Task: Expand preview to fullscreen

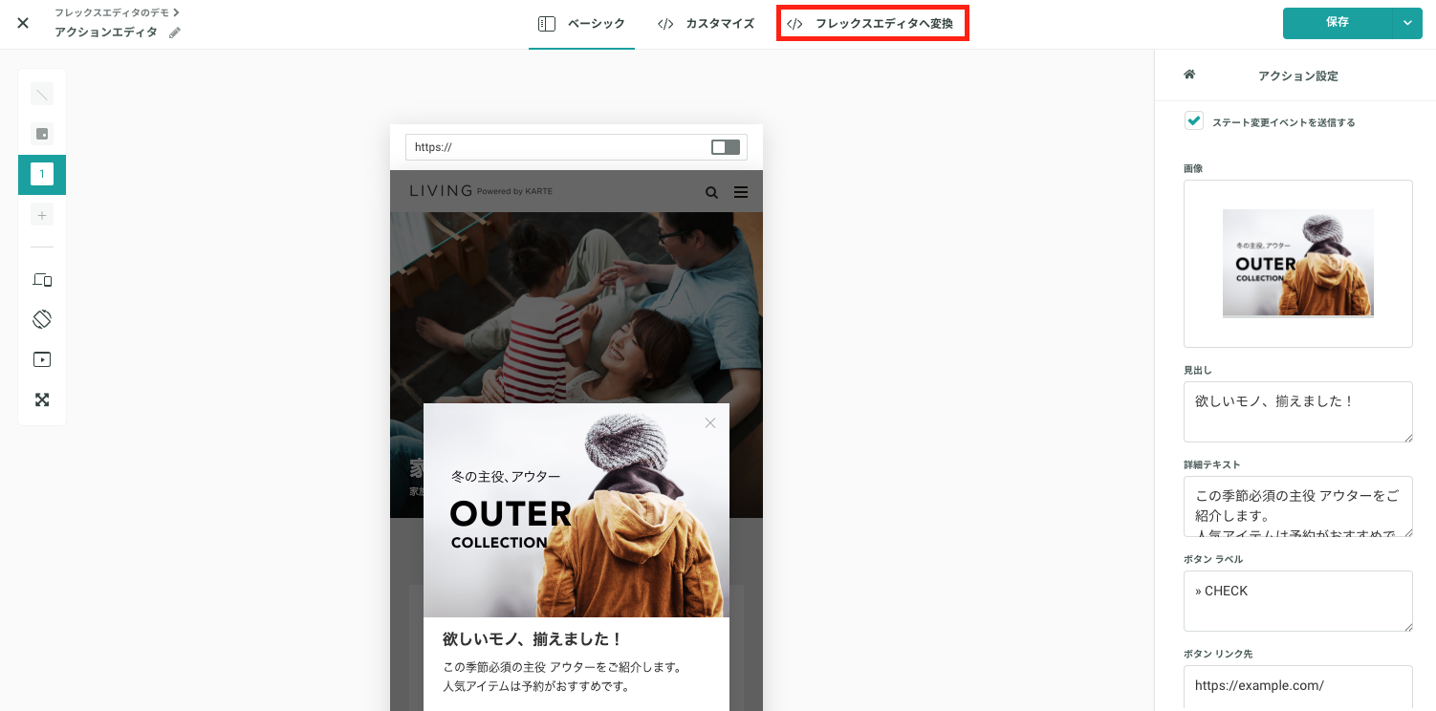Action: 42,399
